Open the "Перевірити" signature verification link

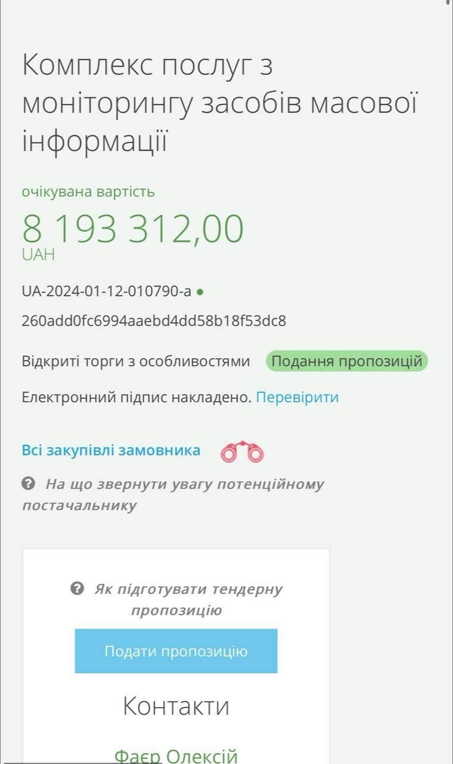pos(297,397)
